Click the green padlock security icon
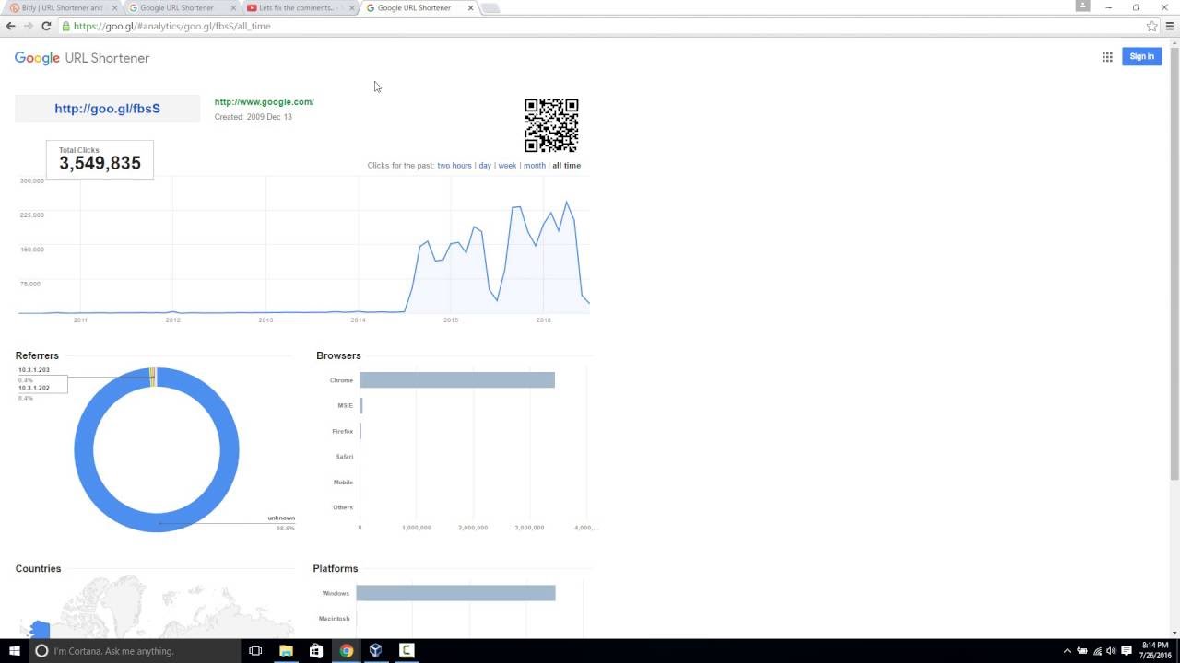The width and height of the screenshot is (1180, 663). (x=66, y=26)
